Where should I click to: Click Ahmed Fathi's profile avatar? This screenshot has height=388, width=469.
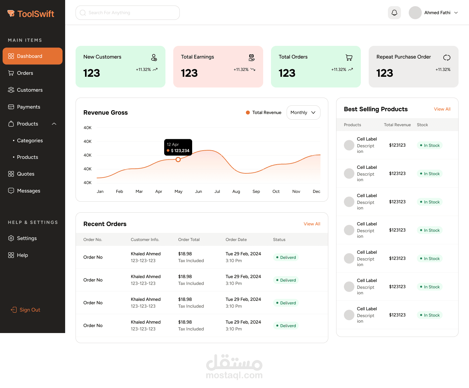click(415, 13)
